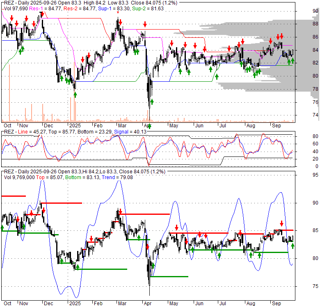Click the Nov label on bottom chart axis

click(23, 304)
